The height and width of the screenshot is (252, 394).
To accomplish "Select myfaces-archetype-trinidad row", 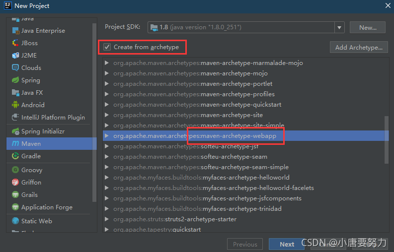I will coord(246,208).
